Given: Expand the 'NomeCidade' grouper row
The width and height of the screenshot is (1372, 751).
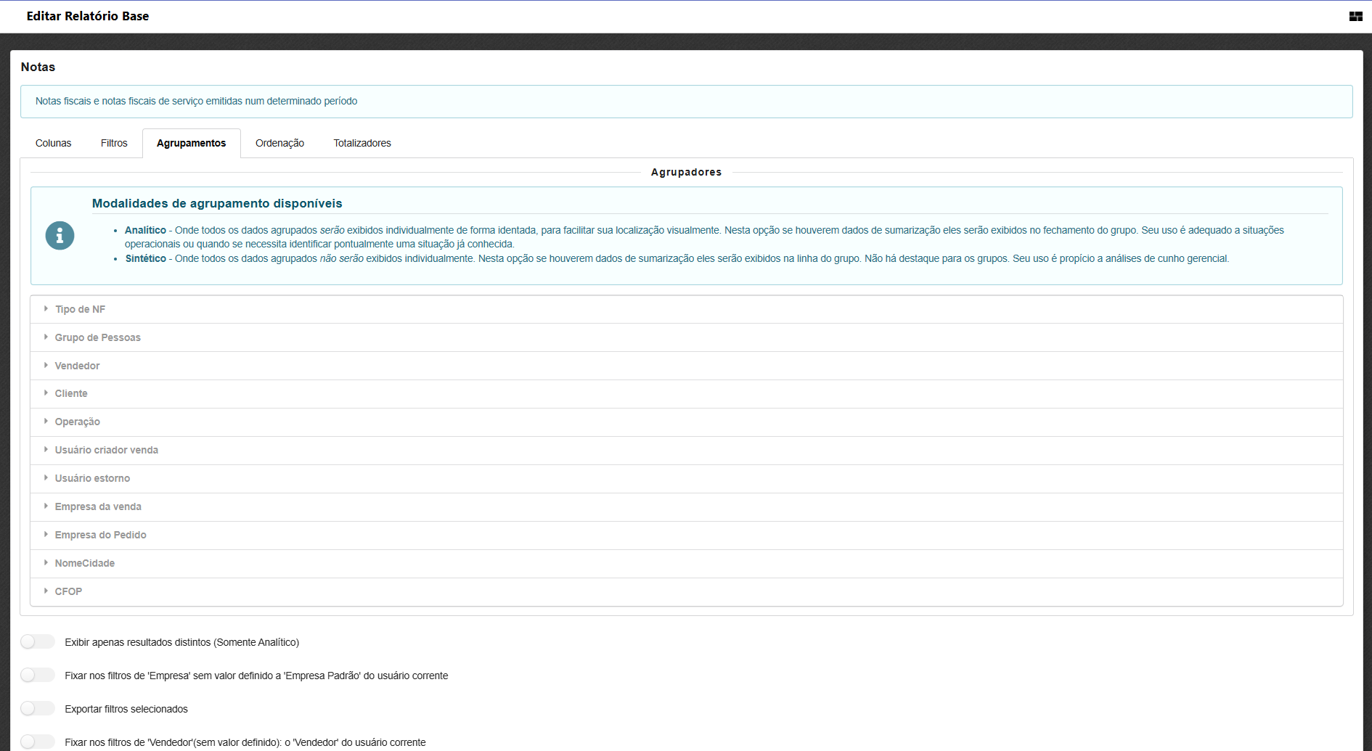Looking at the screenshot, I should (x=84, y=563).
